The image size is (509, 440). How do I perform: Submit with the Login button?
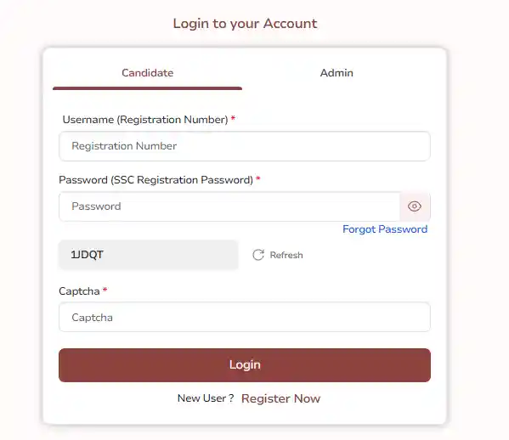point(245,365)
